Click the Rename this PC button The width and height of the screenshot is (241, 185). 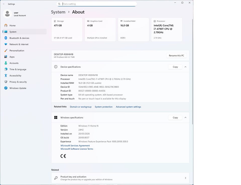[x=176, y=56]
